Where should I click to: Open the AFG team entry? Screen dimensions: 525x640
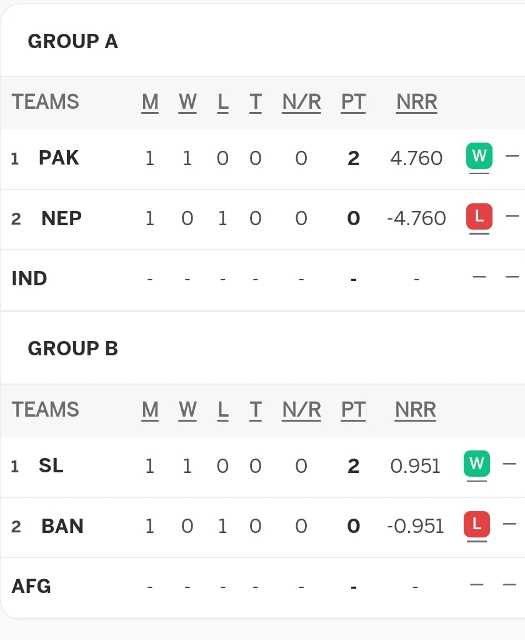coord(31,587)
